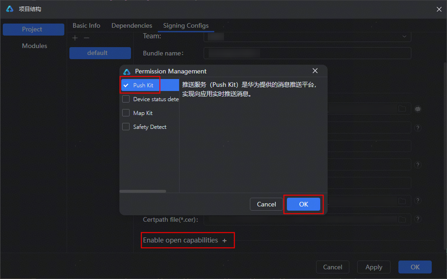
Task: Click the plus icon to add a signing config
Action: click(75, 38)
